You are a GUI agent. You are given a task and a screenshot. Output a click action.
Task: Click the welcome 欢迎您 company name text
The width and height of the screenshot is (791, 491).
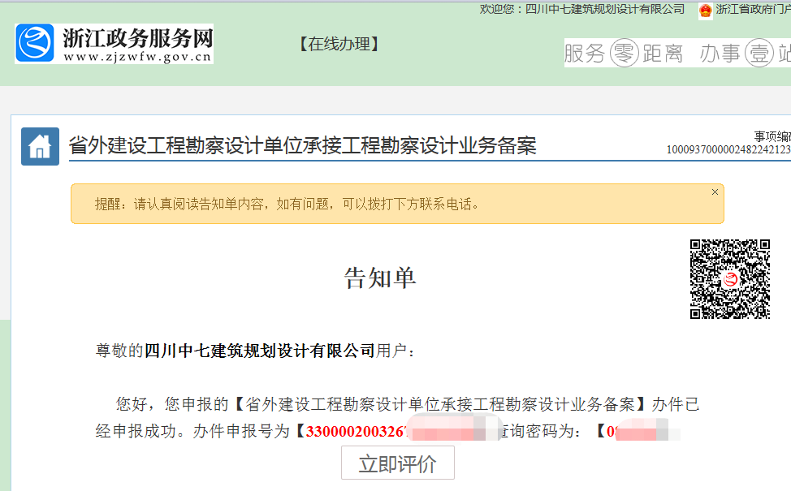coord(497,11)
